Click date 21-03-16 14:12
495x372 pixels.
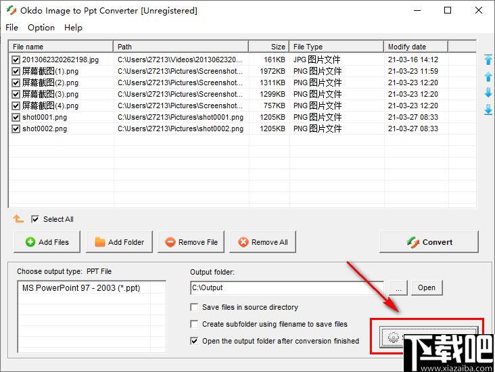(413, 60)
